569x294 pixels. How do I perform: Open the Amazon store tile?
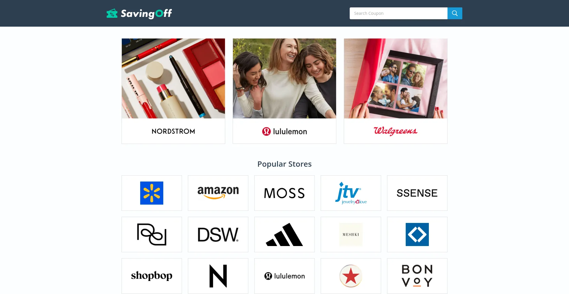[218, 193]
